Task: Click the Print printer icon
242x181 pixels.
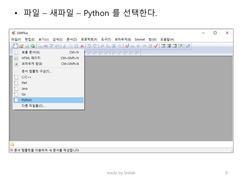Action: [46, 46]
